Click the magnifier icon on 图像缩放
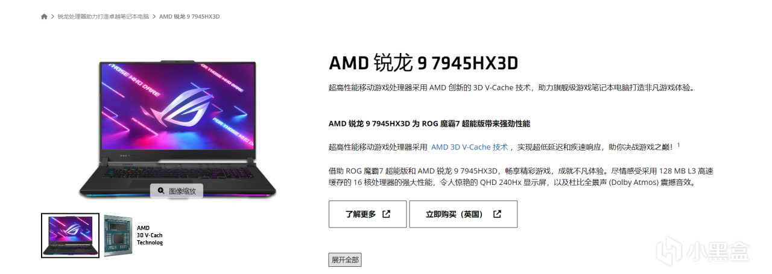Viewport: 772px width, 274px height. [x=161, y=190]
